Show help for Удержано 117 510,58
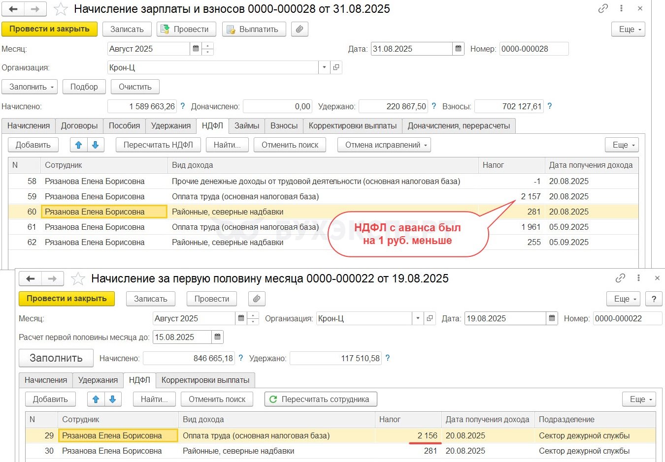Image resolution: width=665 pixels, height=462 pixels. coord(388,358)
